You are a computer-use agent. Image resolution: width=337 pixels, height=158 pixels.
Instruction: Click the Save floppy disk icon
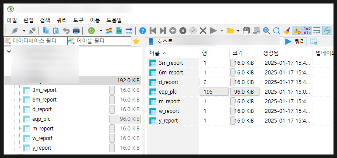(x=246, y=31)
